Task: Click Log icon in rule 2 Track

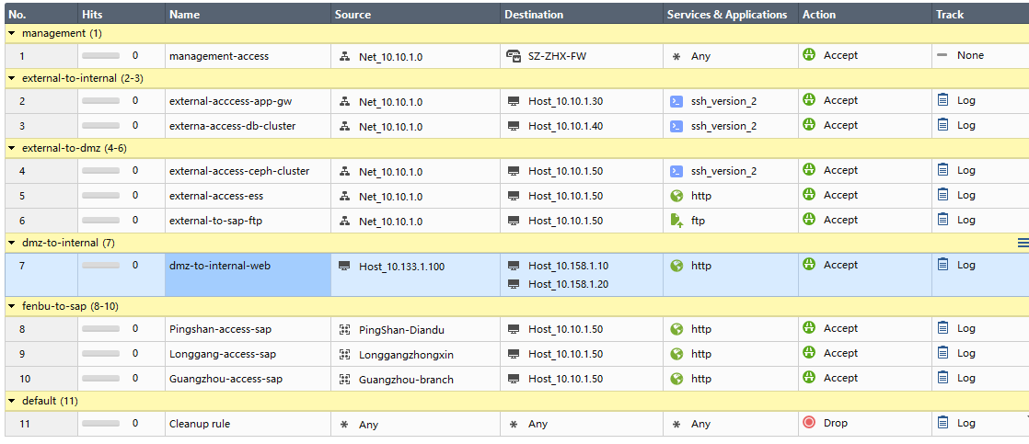Action: point(943,100)
